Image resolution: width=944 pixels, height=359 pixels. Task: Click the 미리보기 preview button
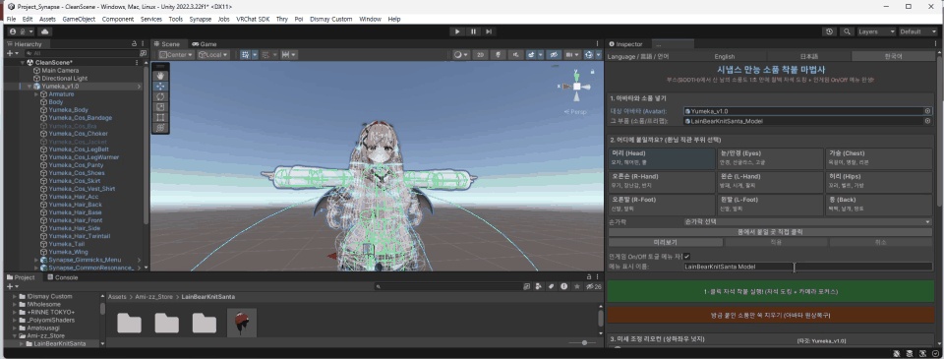[666, 242]
